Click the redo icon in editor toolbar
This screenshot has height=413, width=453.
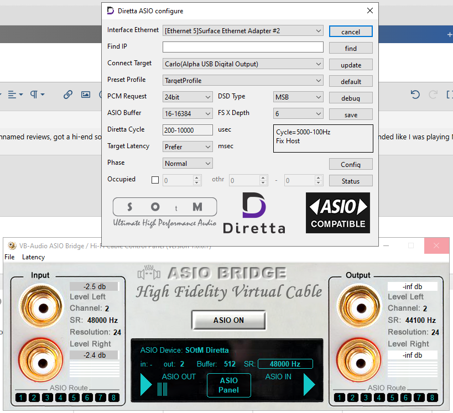click(433, 95)
